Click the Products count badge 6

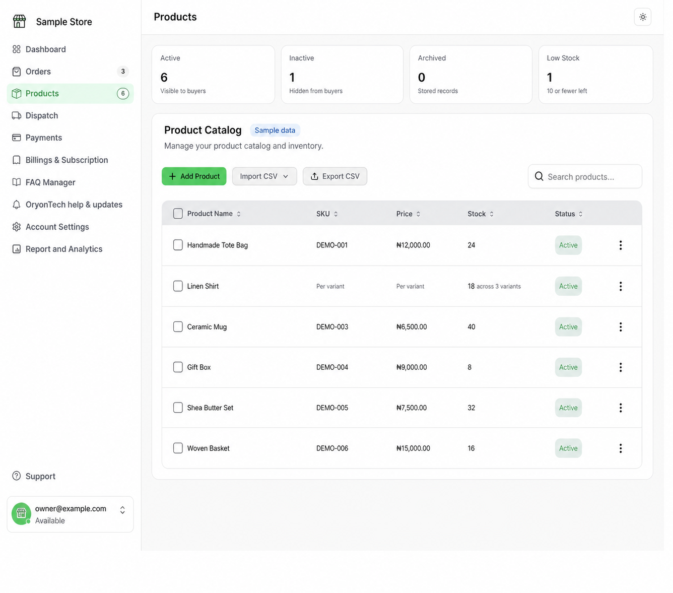(x=123, y=94)
